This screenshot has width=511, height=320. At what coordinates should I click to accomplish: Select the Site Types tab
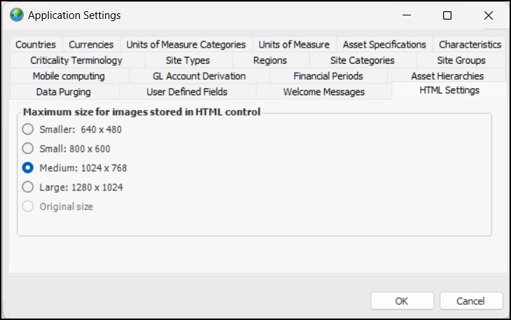pyautogui.click(x=188, y=60)
